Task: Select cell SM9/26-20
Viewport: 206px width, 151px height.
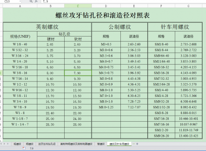Action: tap(162, 136)
